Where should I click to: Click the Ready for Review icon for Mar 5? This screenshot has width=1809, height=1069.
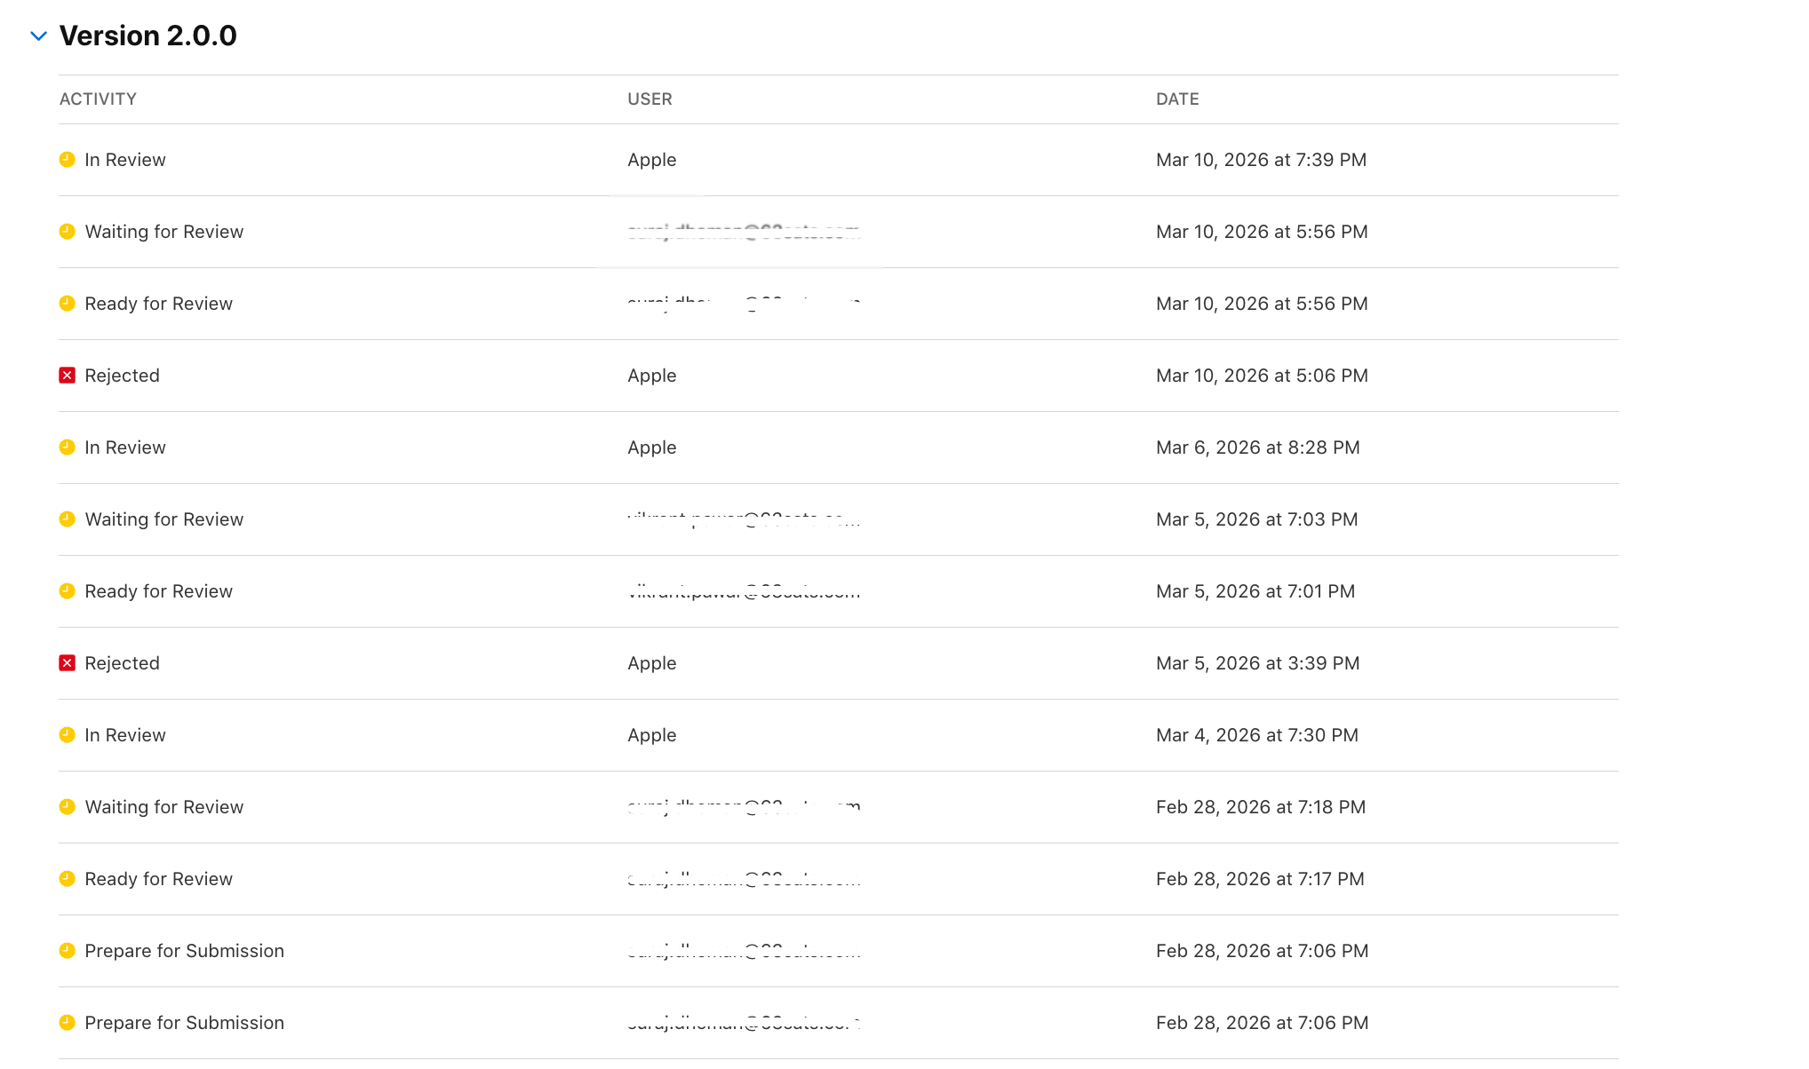point(67,591)
